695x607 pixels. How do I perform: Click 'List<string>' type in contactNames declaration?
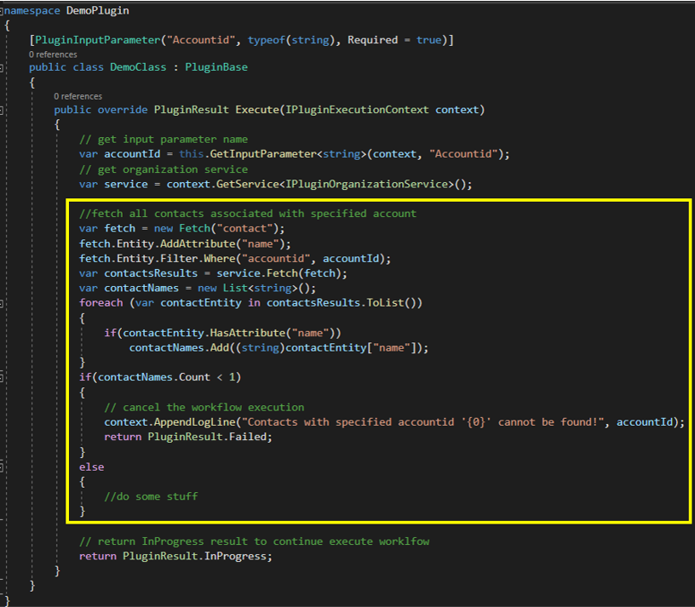260,289
